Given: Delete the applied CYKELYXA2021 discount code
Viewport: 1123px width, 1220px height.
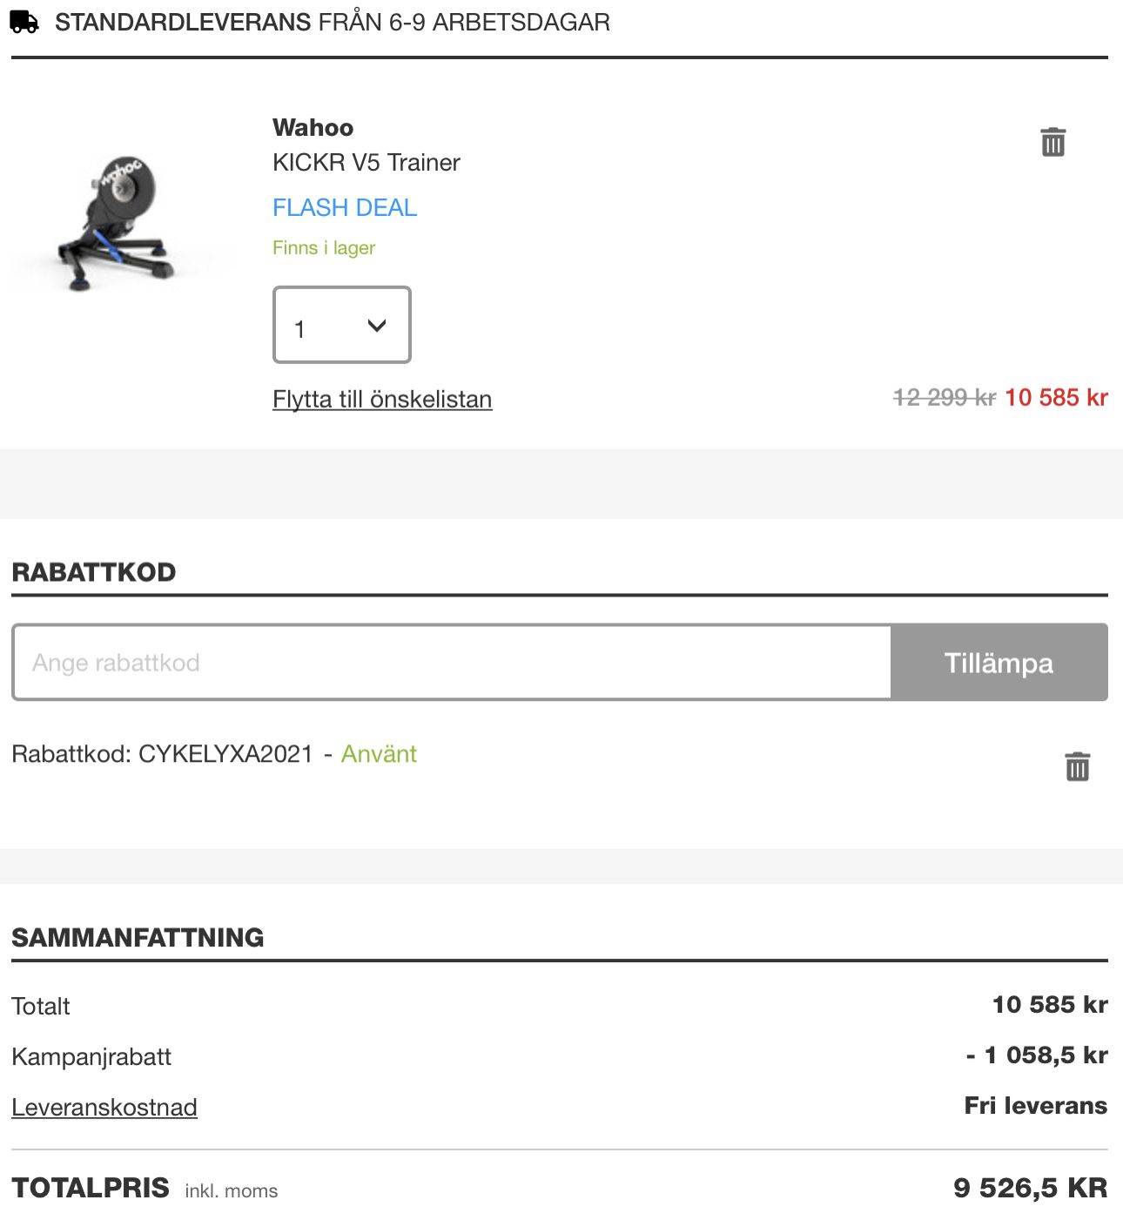Looking at the screenshot, I should 1077,766.
